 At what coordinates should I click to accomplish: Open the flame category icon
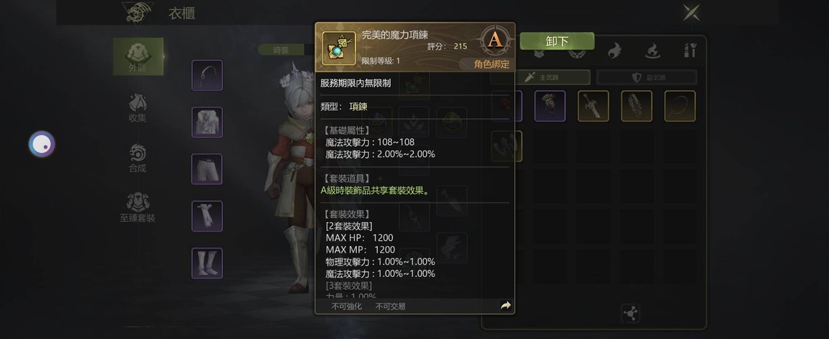point(613,50)
